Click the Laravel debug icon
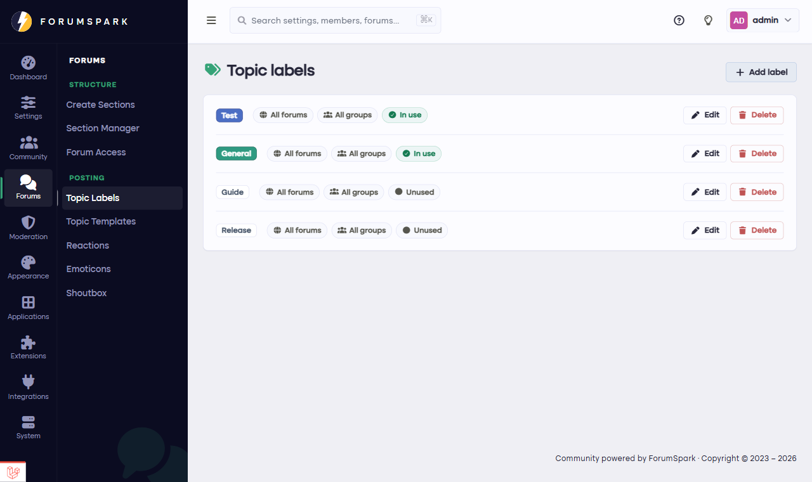 tap(13, 472)
